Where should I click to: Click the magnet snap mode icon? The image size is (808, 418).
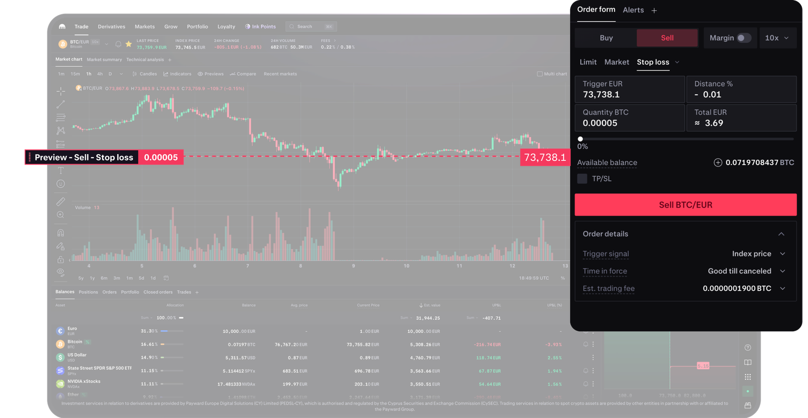60,232
